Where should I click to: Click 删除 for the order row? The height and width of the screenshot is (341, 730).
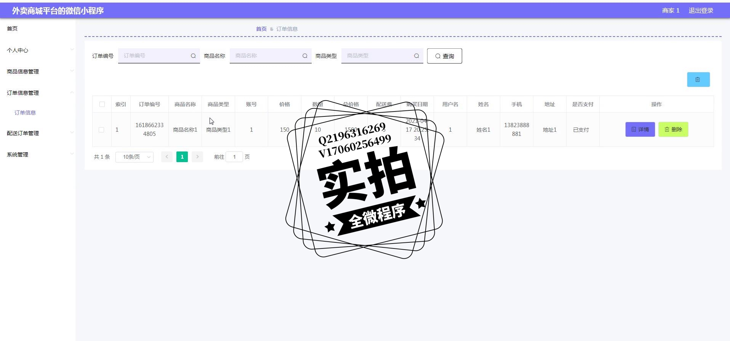[673, 129]
